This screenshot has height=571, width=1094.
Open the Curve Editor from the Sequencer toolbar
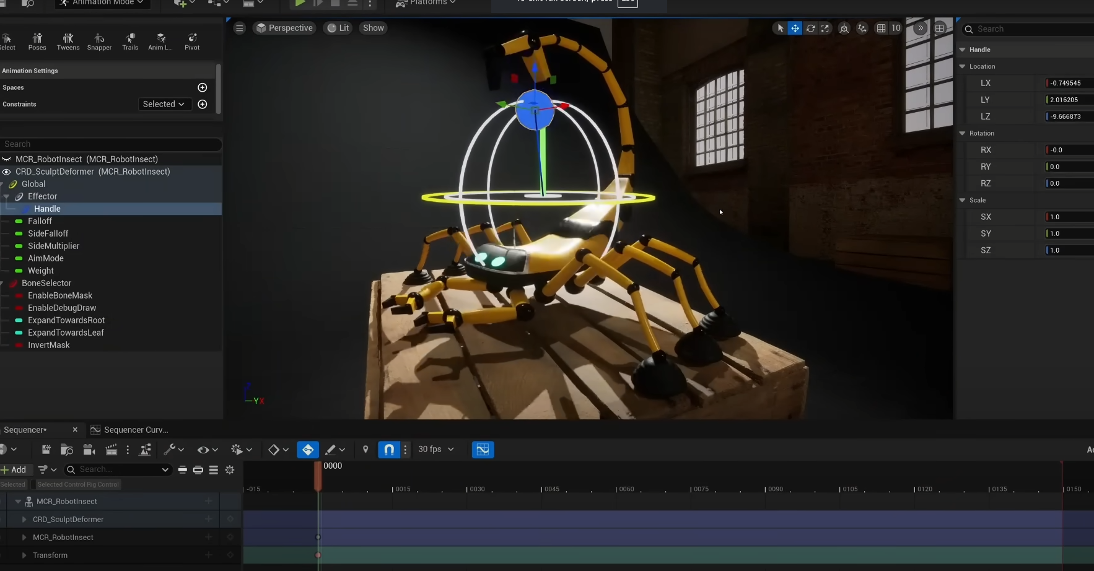(483, 450)
